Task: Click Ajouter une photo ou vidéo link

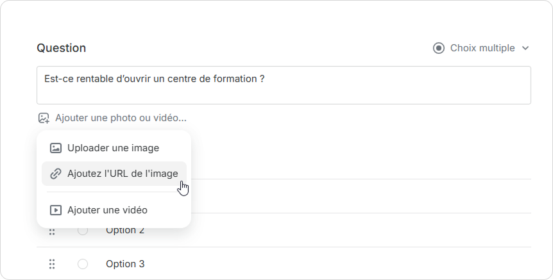Action: pos(121,118)
